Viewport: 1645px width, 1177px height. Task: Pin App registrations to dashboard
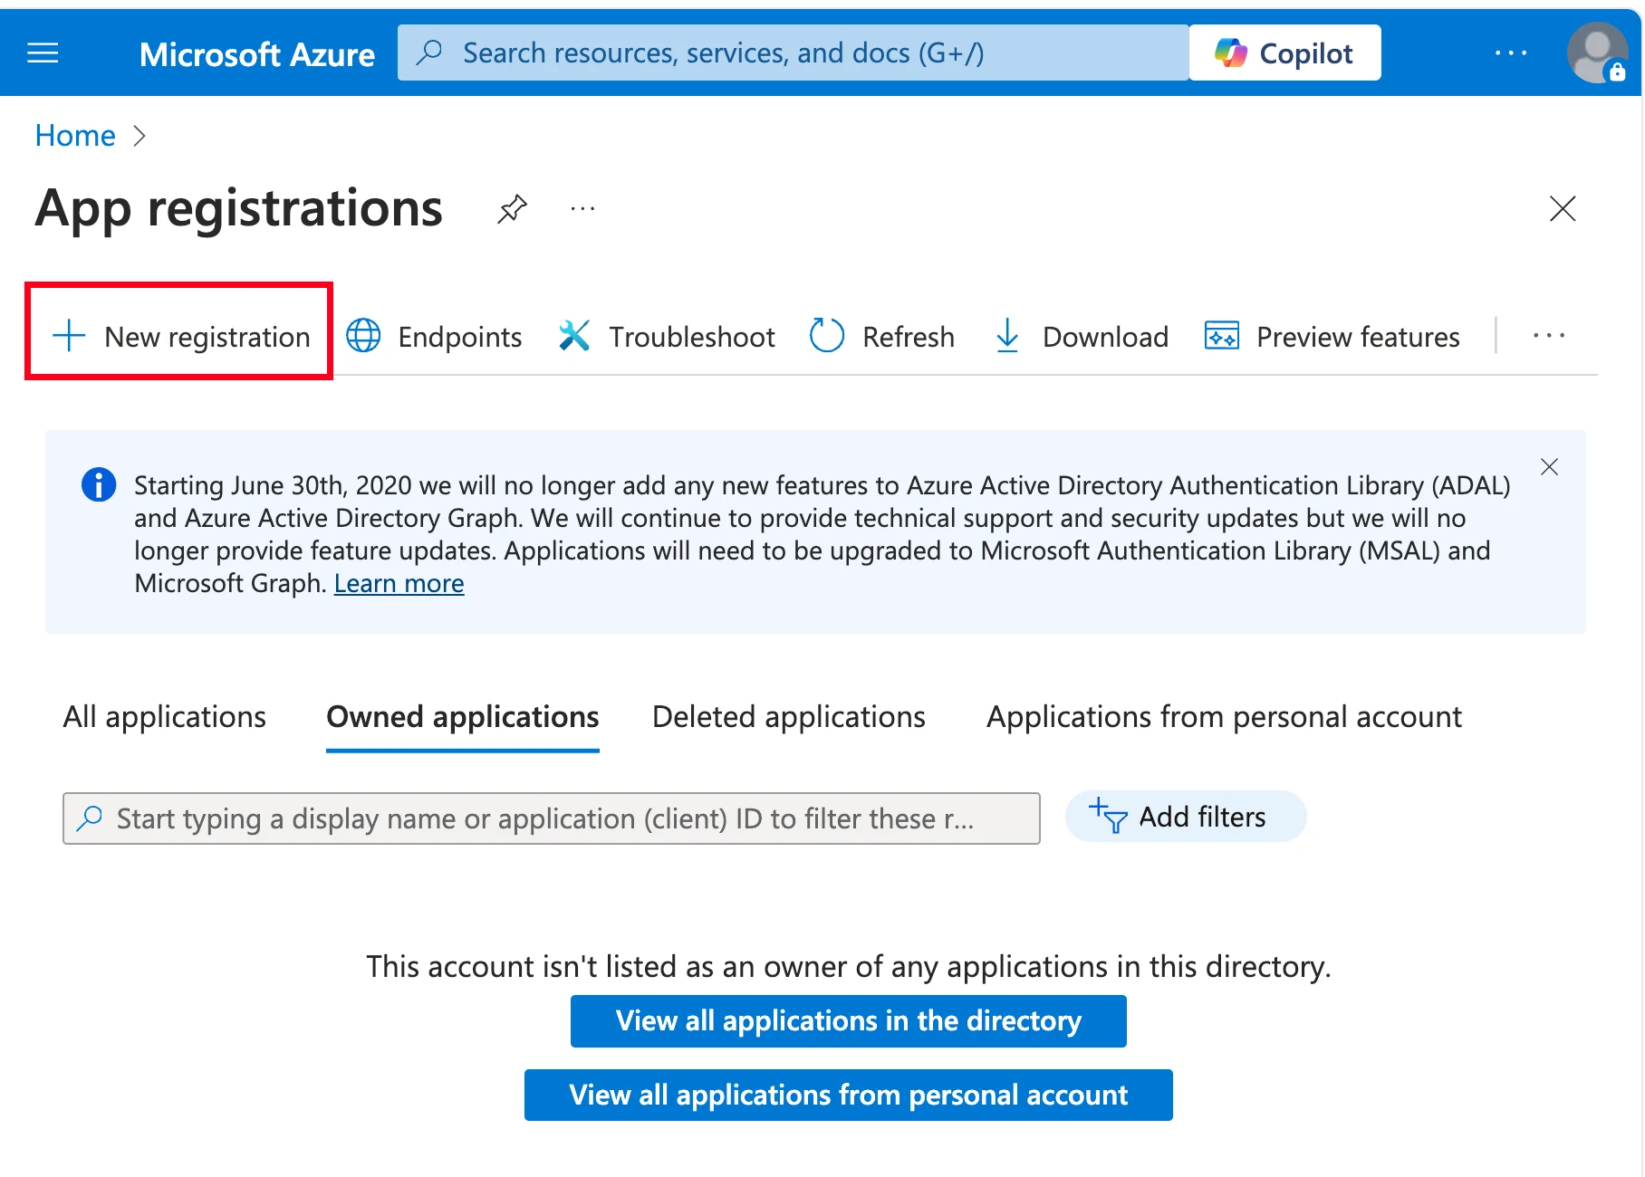coord(512,209)
